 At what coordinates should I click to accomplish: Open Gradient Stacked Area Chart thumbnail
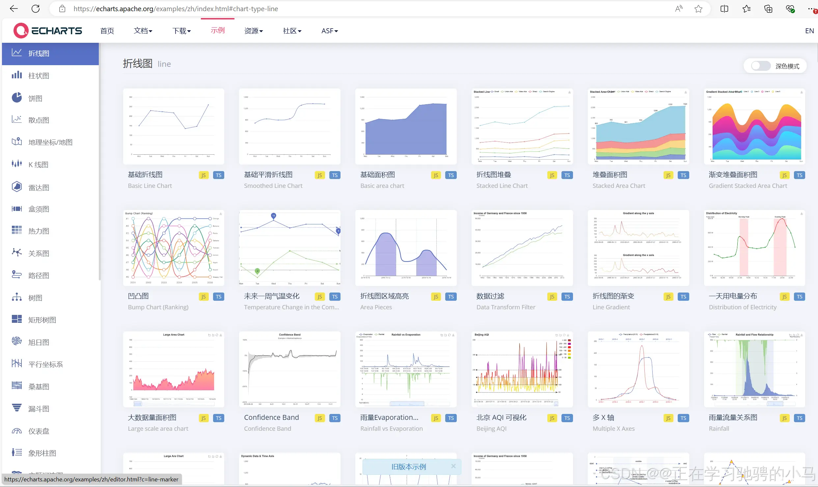pyautogui.click(x=754, y=126)
